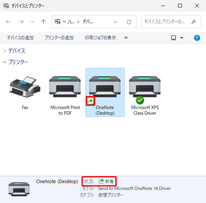
Task: Select the OneNote (Desktop) printer icon
Action: point(105,86)
